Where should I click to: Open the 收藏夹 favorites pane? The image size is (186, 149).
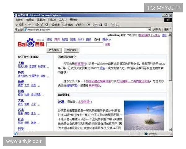click(x=68, y=25)
